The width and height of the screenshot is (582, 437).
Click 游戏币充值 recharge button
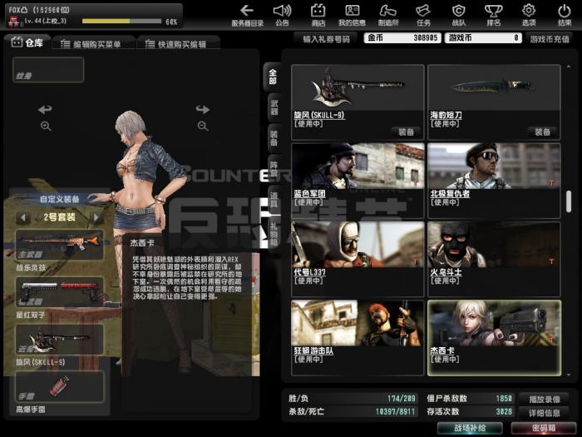pyautogui.click(x=550, y=38)
